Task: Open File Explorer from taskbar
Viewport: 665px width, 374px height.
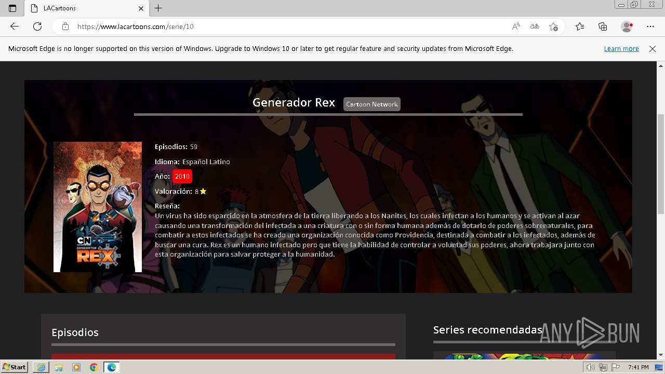Action: 59,367
